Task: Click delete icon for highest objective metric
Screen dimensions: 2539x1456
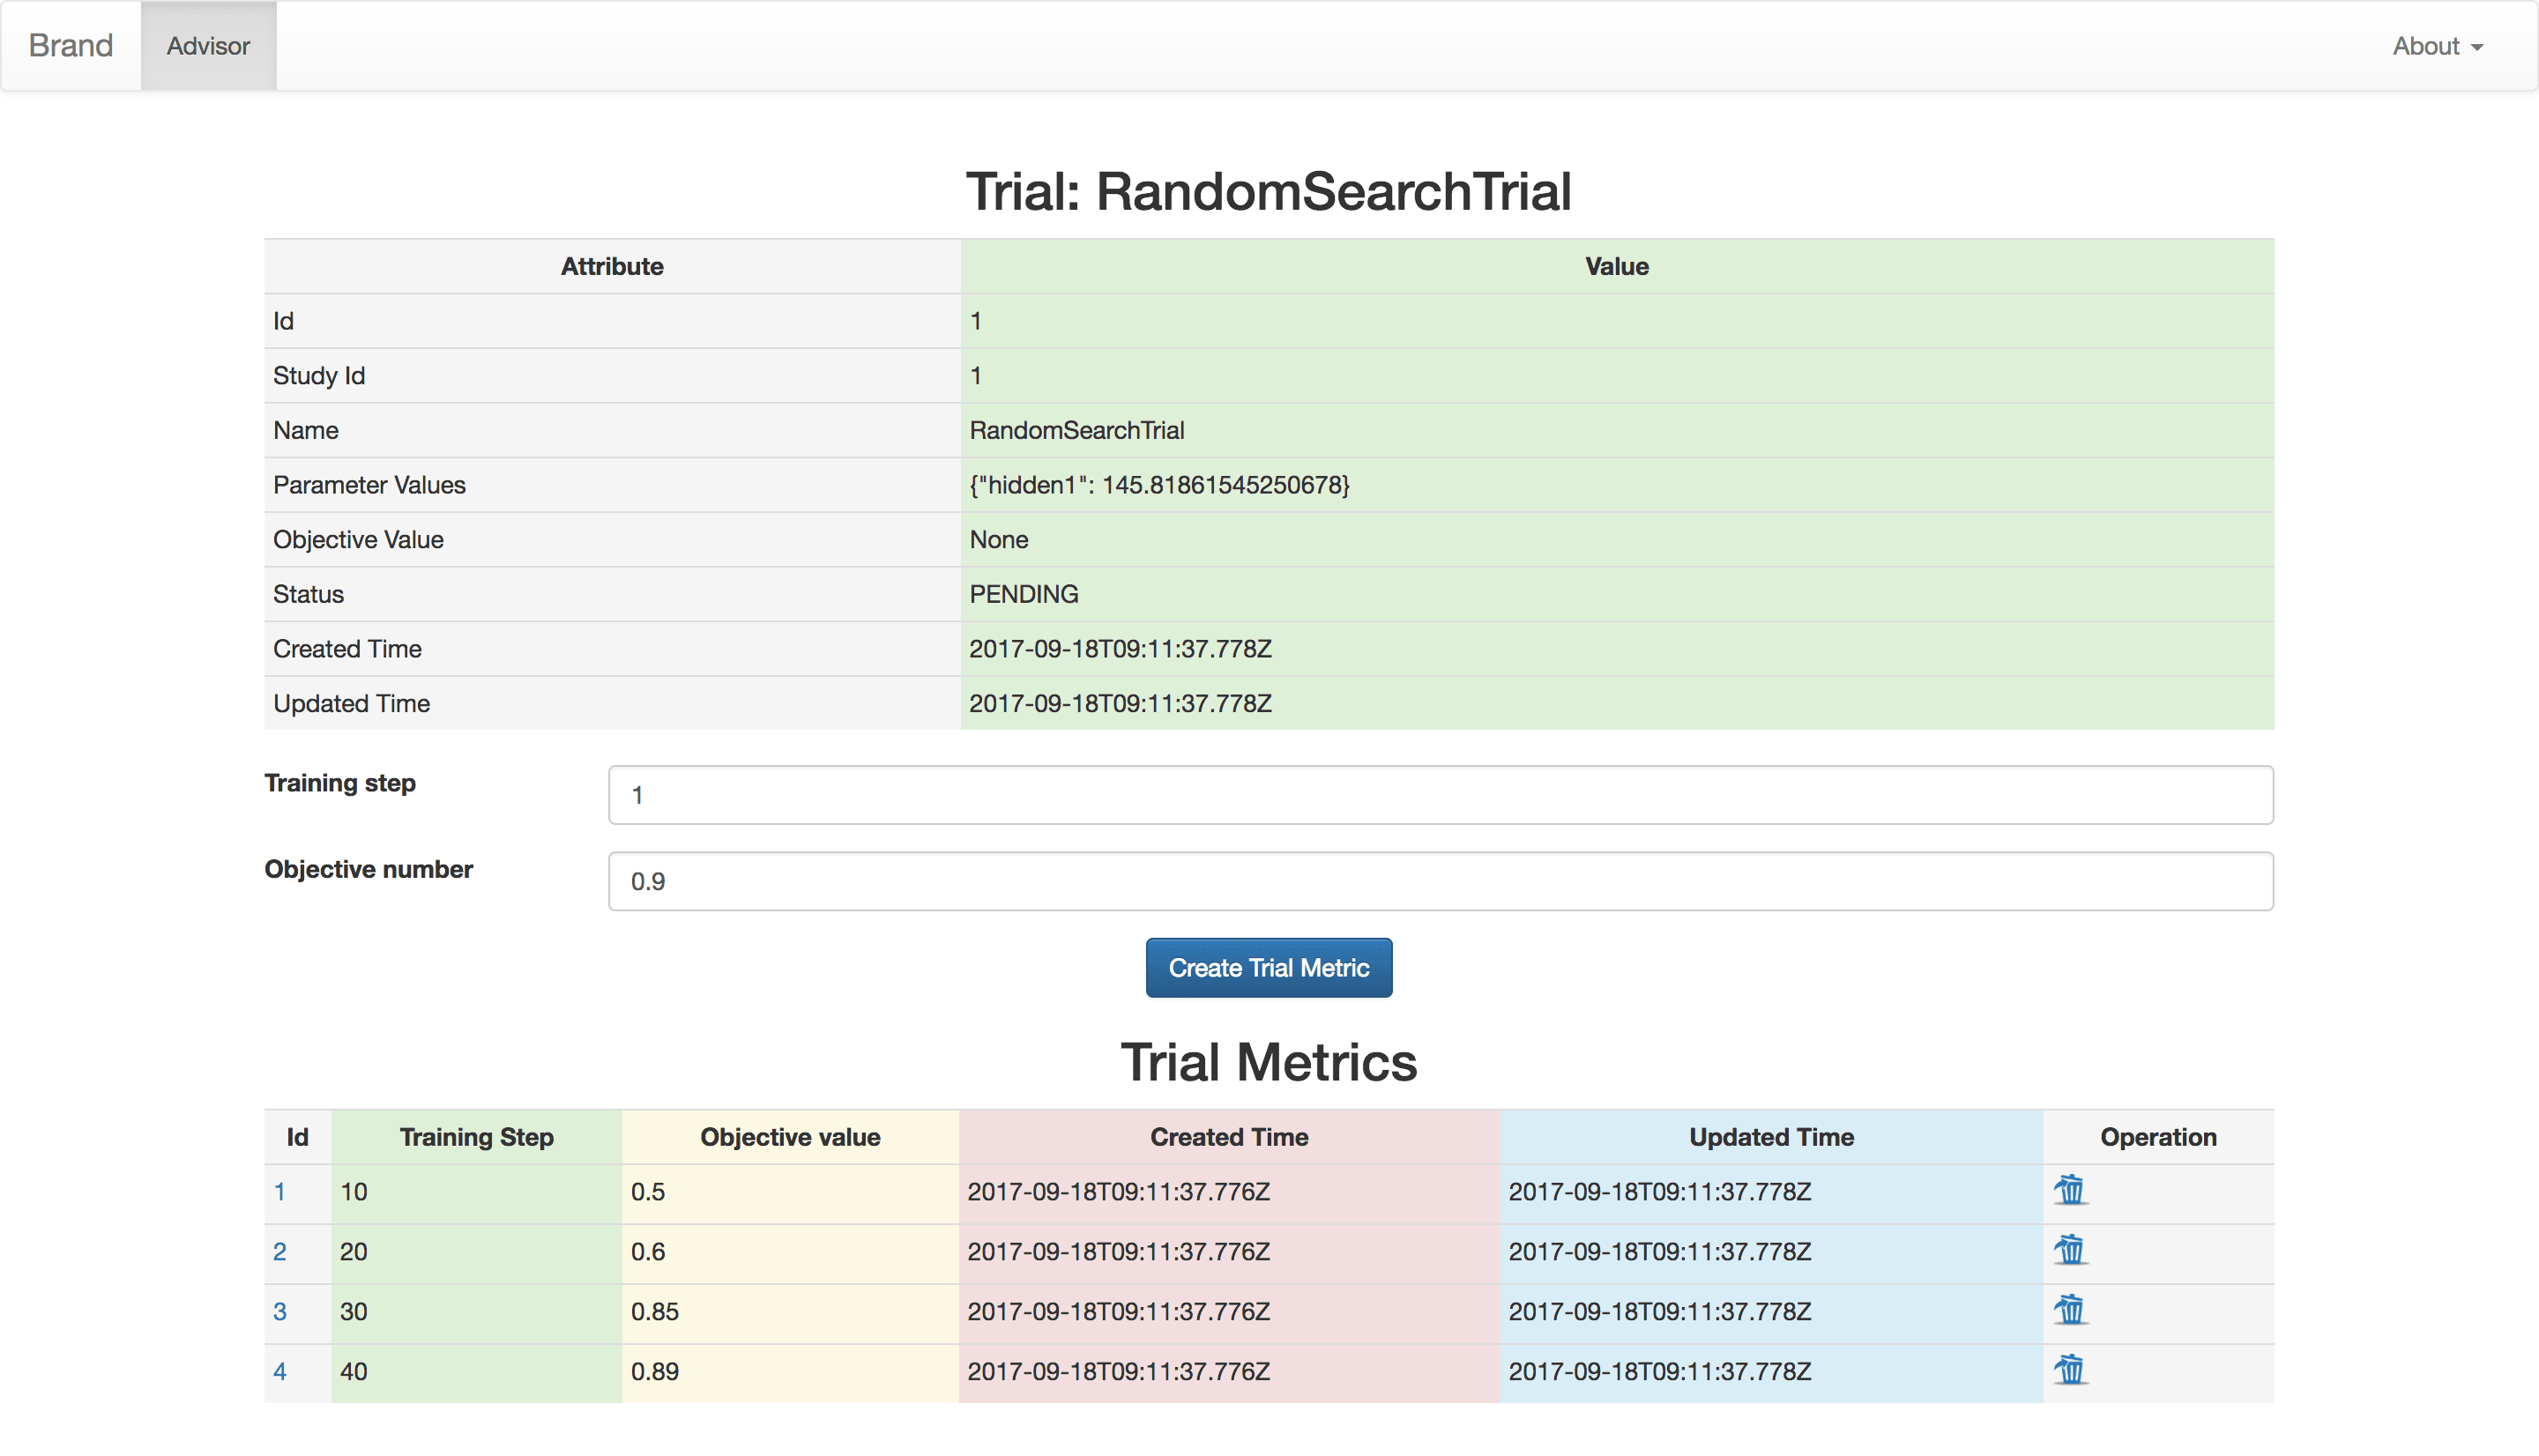Action: pos(2068,1369)
